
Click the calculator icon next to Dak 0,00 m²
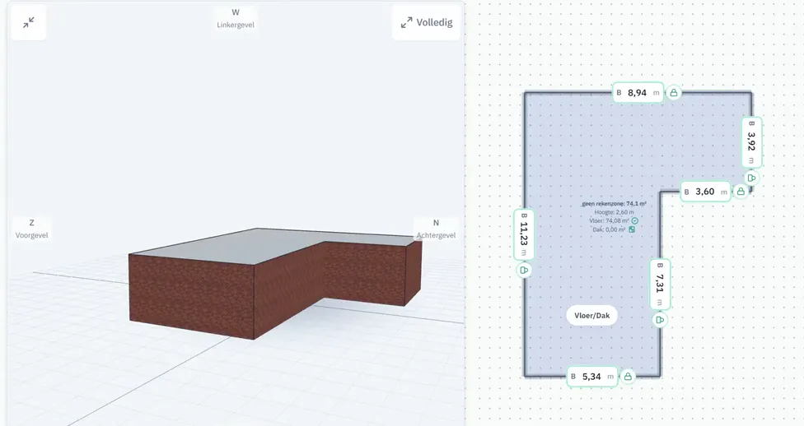tap(632, 229)
